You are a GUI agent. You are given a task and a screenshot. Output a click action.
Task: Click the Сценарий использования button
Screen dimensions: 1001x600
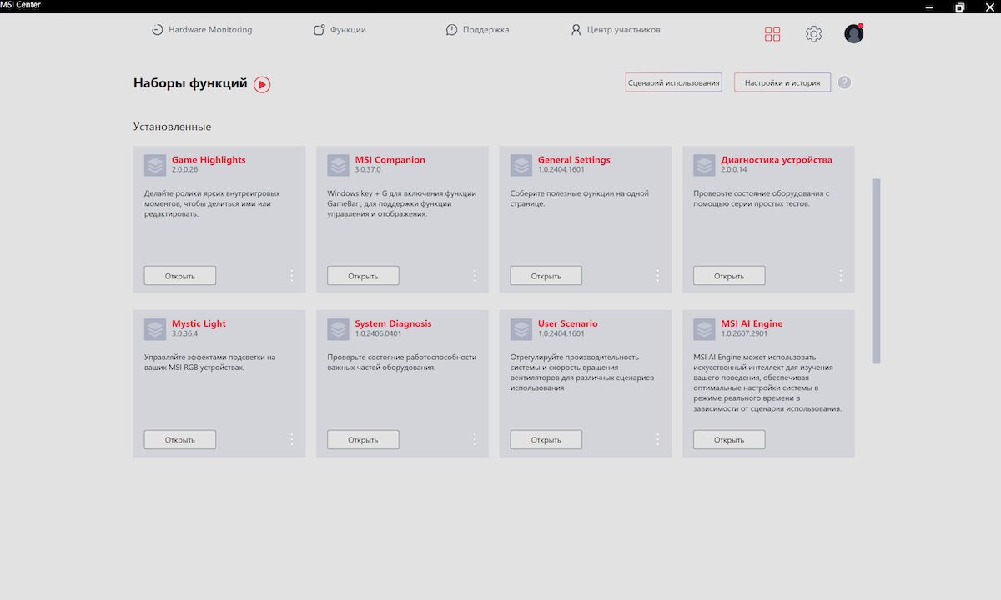tap(673, 82)
